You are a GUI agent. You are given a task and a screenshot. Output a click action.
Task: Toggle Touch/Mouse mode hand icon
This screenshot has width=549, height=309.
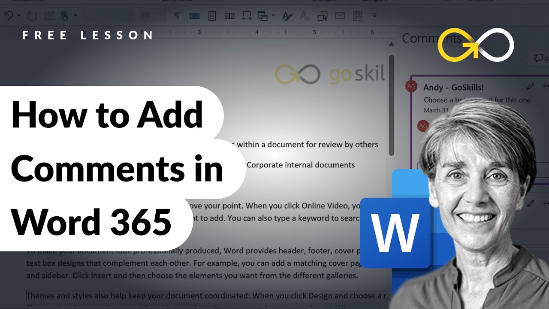pos(64,16)
